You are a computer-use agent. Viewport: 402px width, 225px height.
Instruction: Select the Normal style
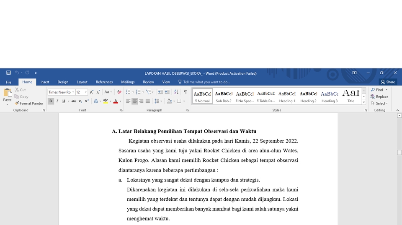click(202, 97)
